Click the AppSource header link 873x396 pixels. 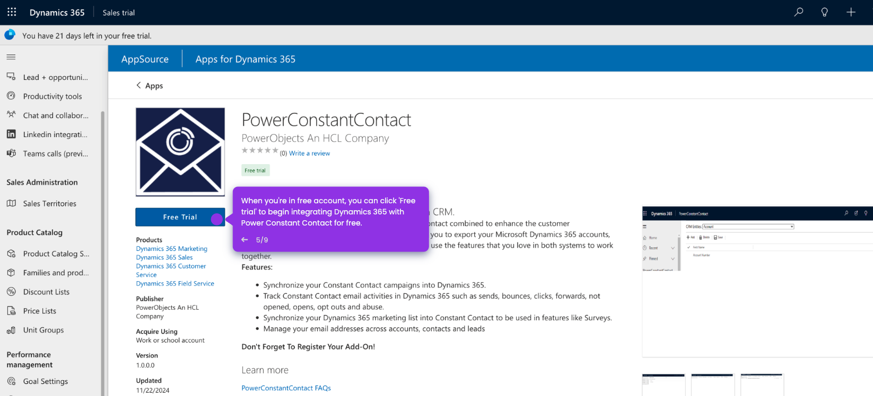(x=145, y=59)
